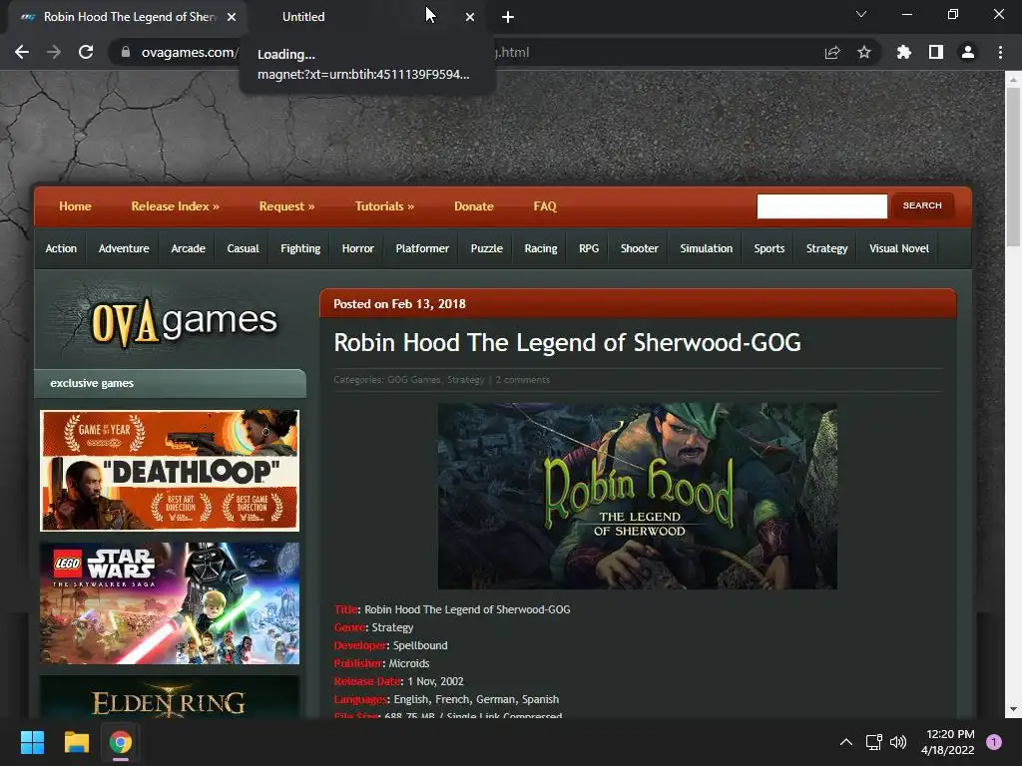
Task: Browse the Strategy genre in the nav bar
Action: (x=827, y=248)
